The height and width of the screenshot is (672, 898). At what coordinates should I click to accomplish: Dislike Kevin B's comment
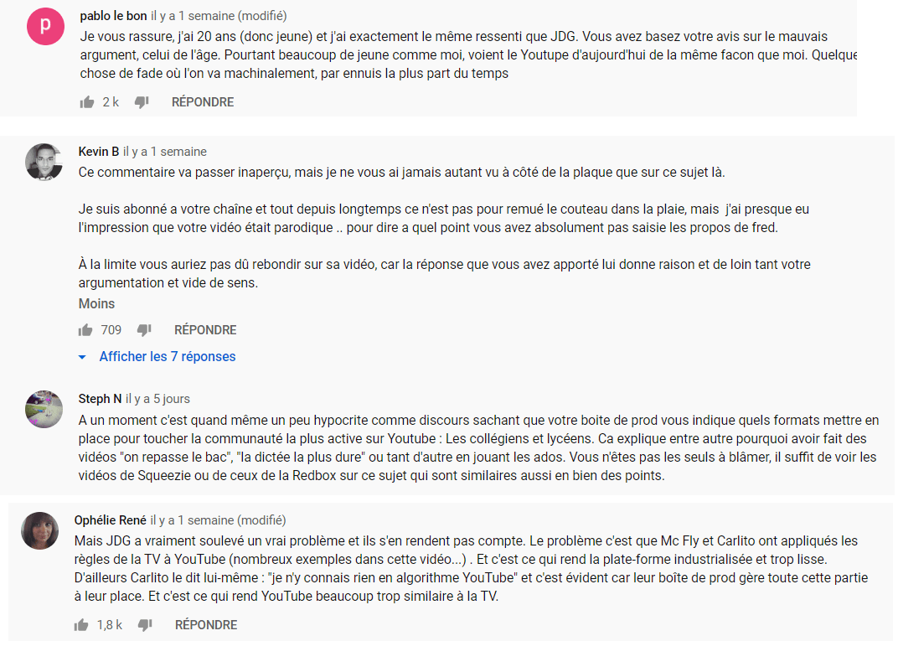[144, 330]
